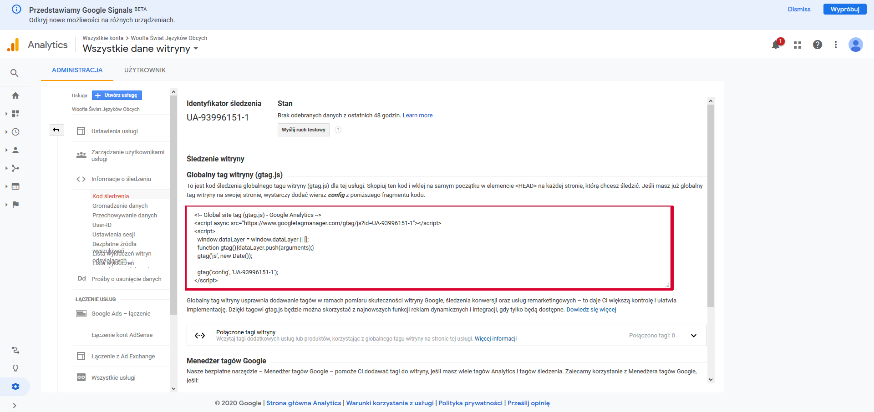Go to Home via house icon
874x412 pixels.
click(x=15, y=95)
